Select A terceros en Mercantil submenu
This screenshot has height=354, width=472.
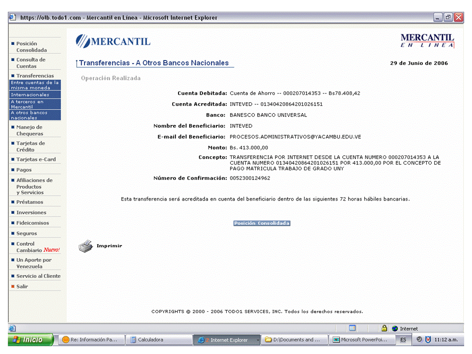coord(35,104)
